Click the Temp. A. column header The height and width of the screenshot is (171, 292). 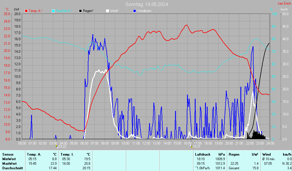click(34, 154)
